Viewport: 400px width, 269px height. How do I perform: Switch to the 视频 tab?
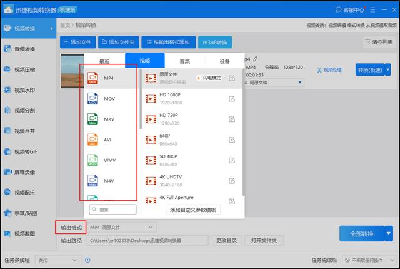coord(144,61)
